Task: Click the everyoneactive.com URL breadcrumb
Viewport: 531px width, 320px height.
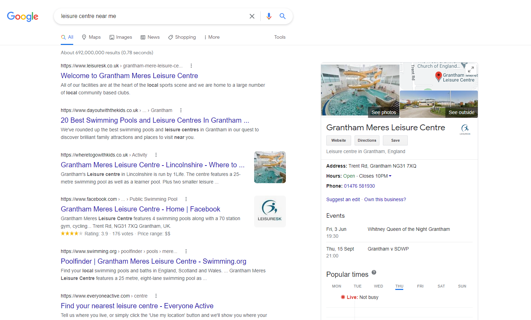Action: point(104,296)
